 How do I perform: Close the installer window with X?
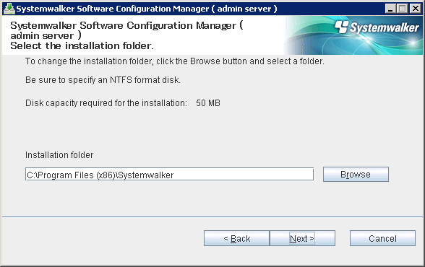click(415, 9)
